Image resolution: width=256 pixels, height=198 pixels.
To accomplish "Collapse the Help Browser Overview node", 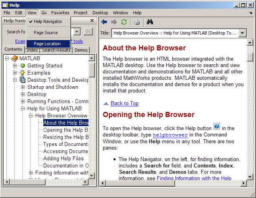I will 31,115.
